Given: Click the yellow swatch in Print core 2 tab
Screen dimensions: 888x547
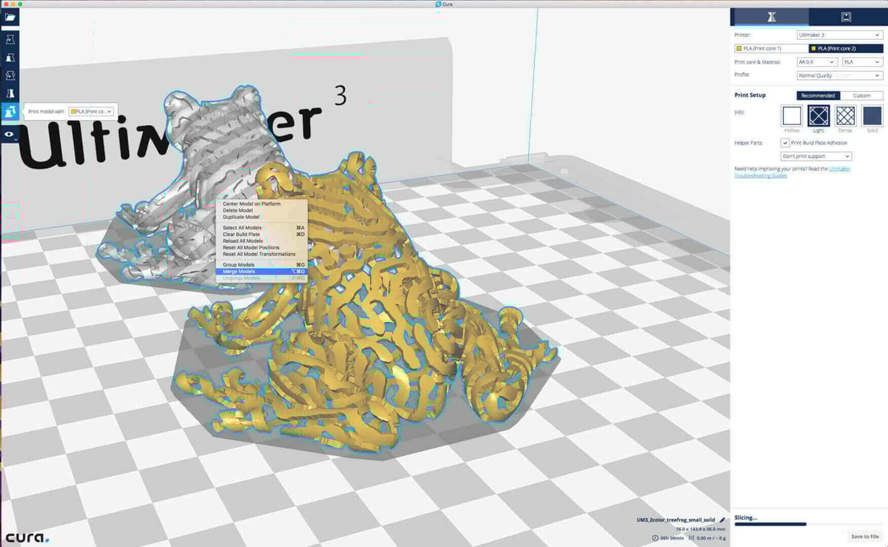Looking at the screenshot, I should pos(813,48).
